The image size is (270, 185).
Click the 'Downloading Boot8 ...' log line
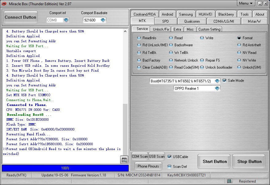click(x=29, y=115)
